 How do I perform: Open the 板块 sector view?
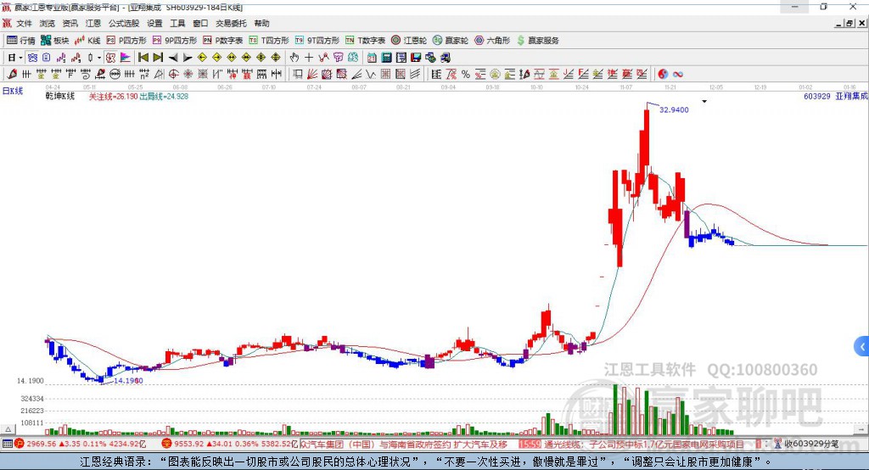tap(54, 41)
